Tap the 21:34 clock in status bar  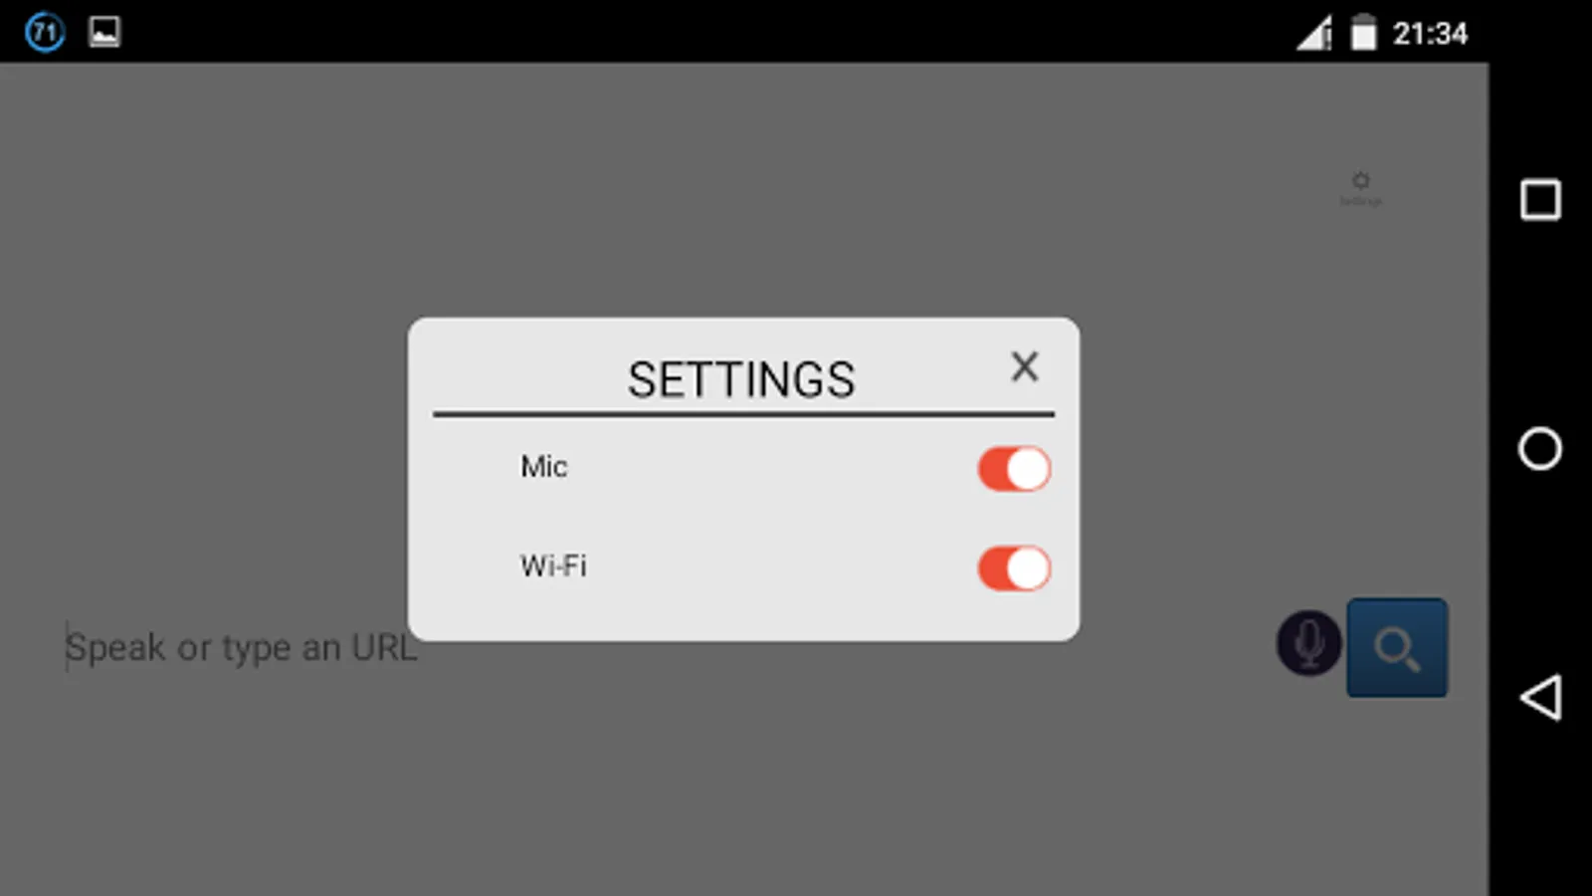click(x=1430, y=34)
